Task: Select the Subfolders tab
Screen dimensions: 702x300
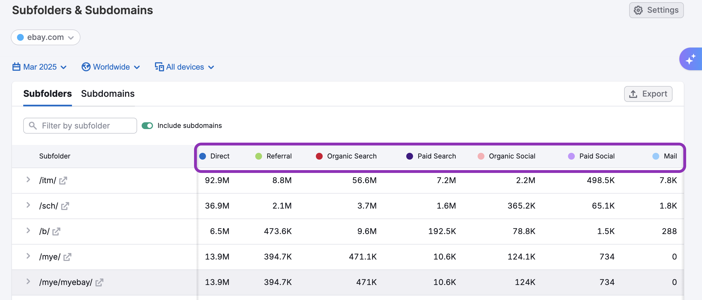Action: pos(47,94)
